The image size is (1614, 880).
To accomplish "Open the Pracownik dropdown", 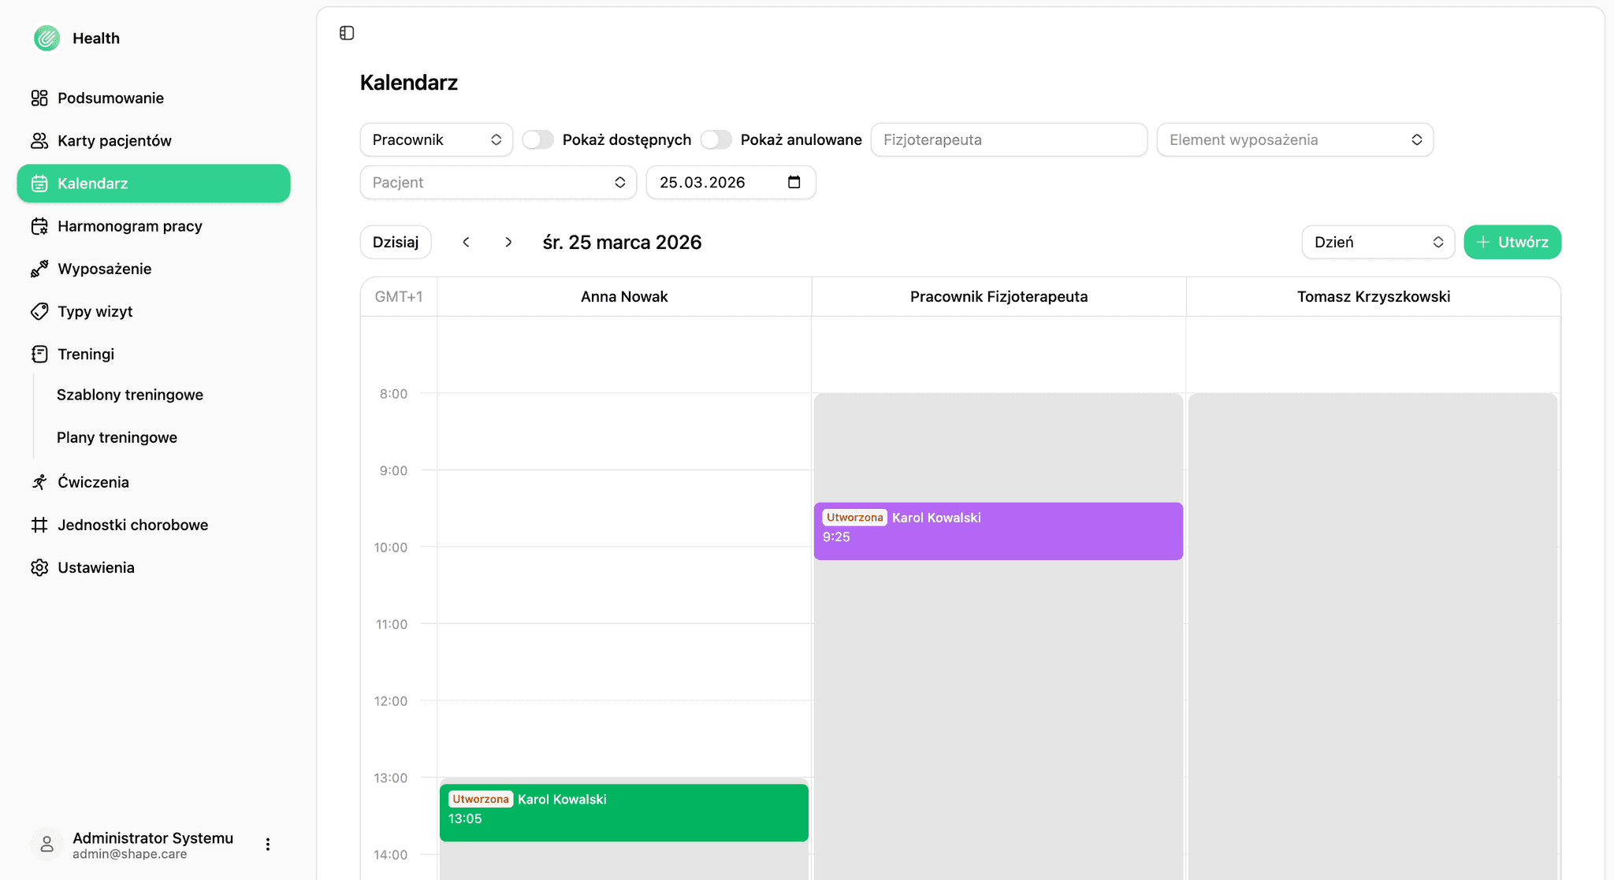I will [x=437, y=139].
